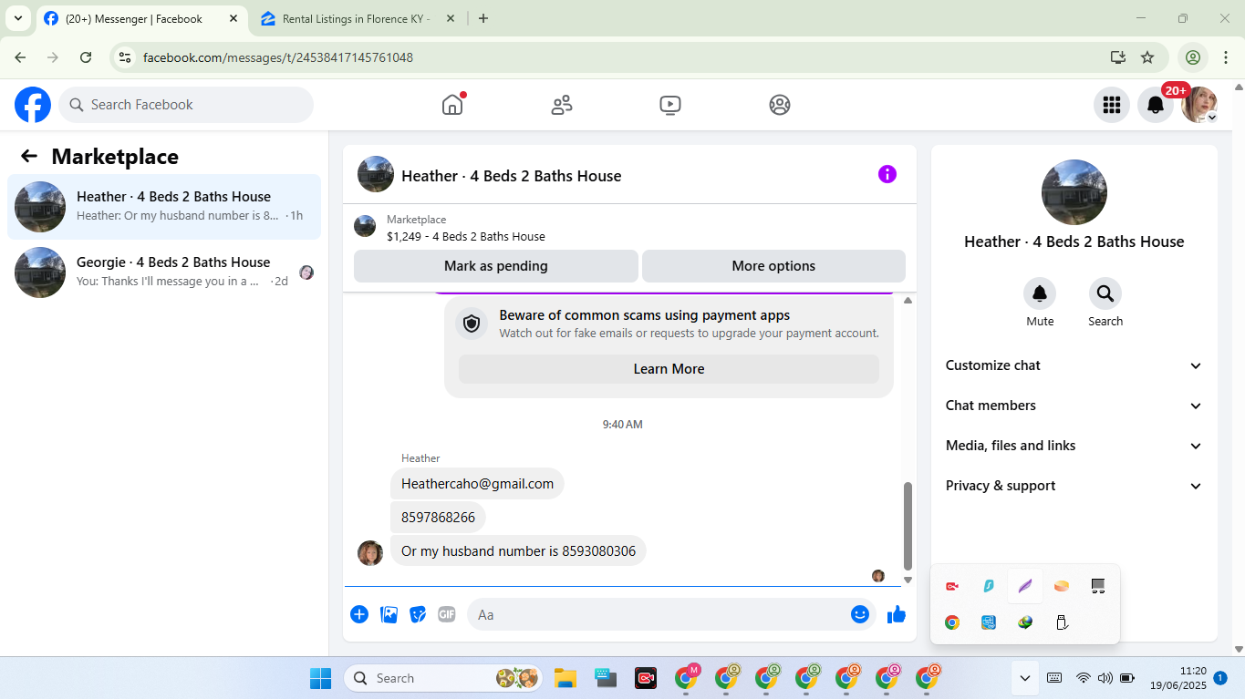
Task: Close the Rental Listings tab
Action: pos(451,19)
